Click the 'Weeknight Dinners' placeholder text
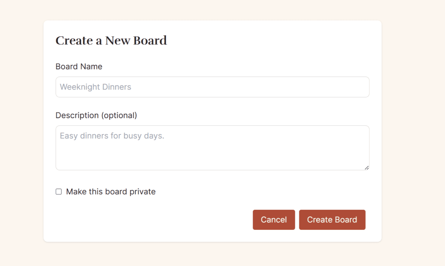This screenshot has height=266, width=445. click(x=95, y=87)
